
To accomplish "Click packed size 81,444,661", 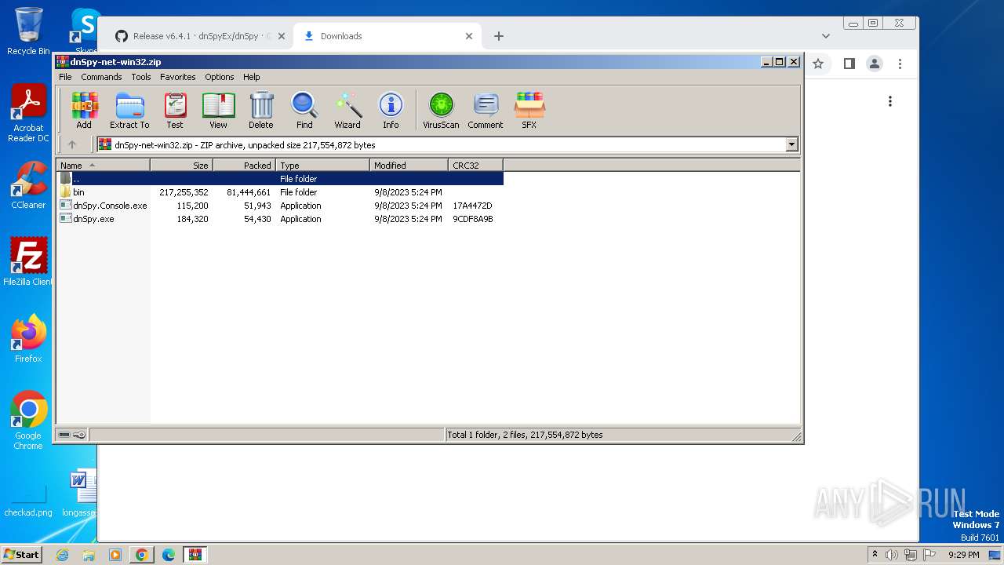I will point(249,192).
